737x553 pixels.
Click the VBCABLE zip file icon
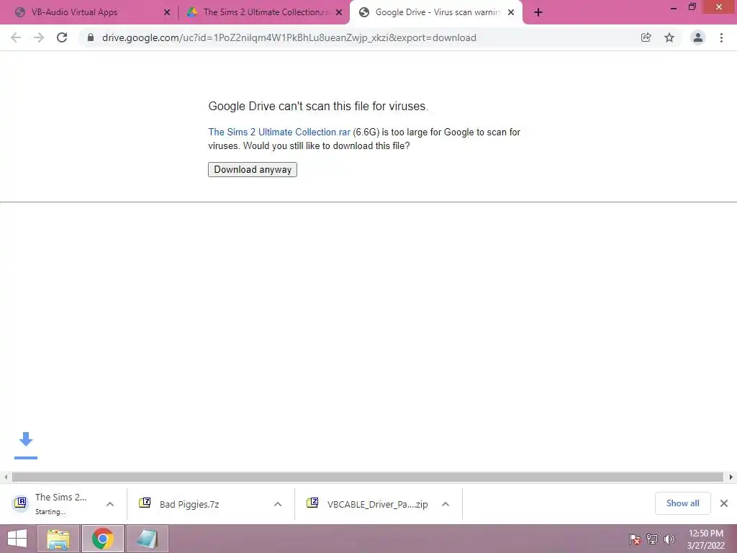312,503
